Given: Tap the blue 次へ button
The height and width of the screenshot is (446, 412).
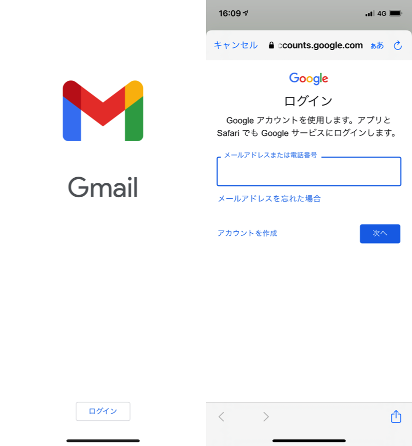Looking at the screenshot, I should click(380, 234).
